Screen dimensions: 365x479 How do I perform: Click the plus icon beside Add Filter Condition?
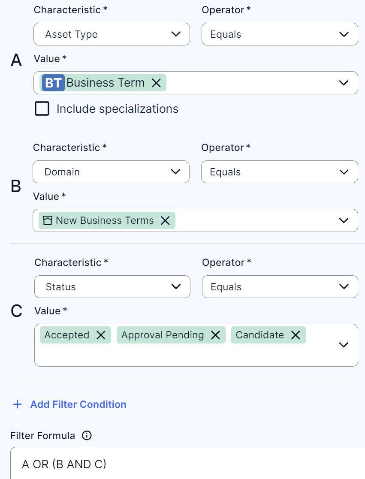[x=18, y=404]
